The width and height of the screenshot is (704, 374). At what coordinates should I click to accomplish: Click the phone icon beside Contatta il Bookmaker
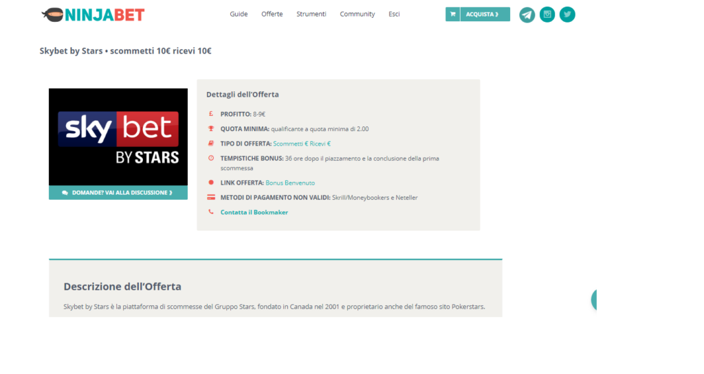211,212
